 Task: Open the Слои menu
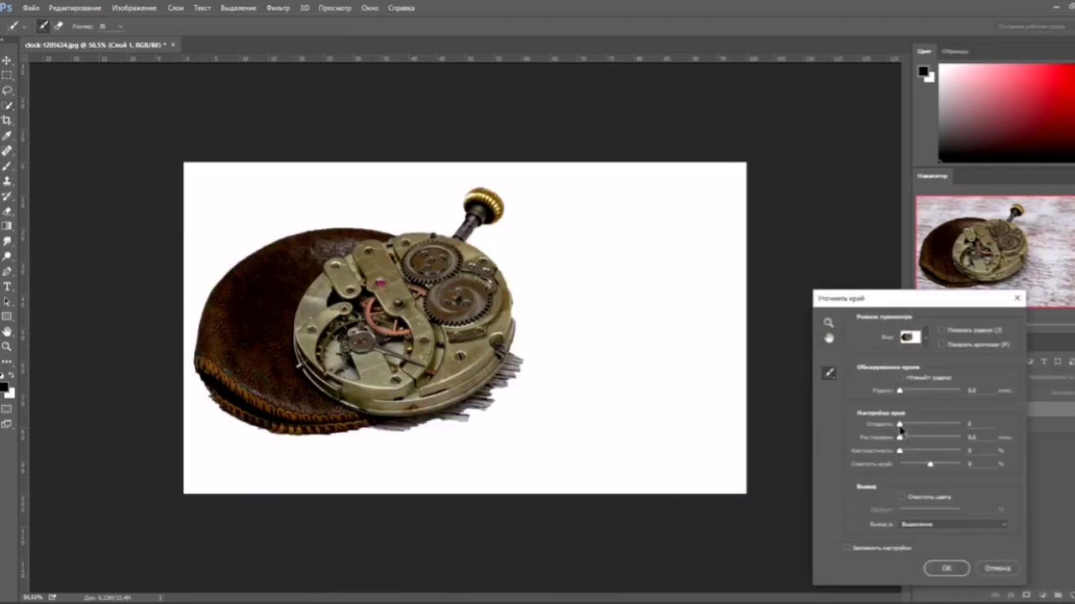176,8
